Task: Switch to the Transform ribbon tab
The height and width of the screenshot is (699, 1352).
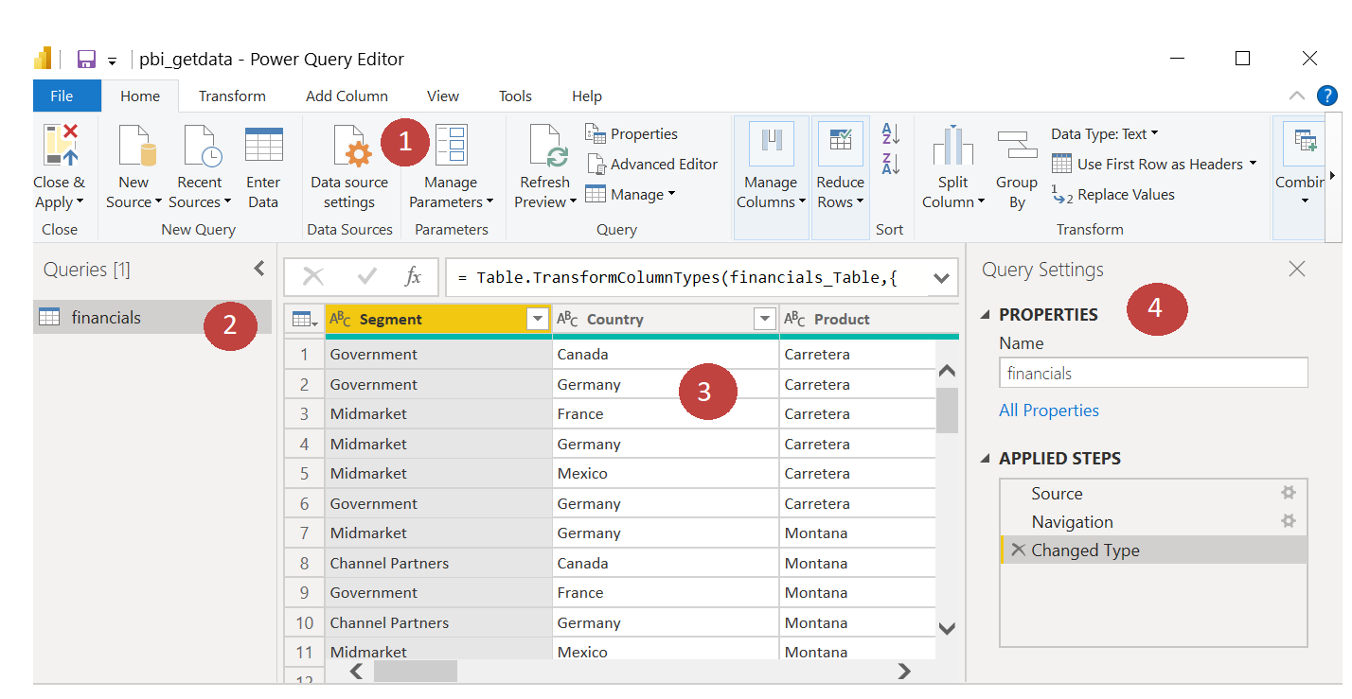Action: pyautogui.click(x=232, y=96)
